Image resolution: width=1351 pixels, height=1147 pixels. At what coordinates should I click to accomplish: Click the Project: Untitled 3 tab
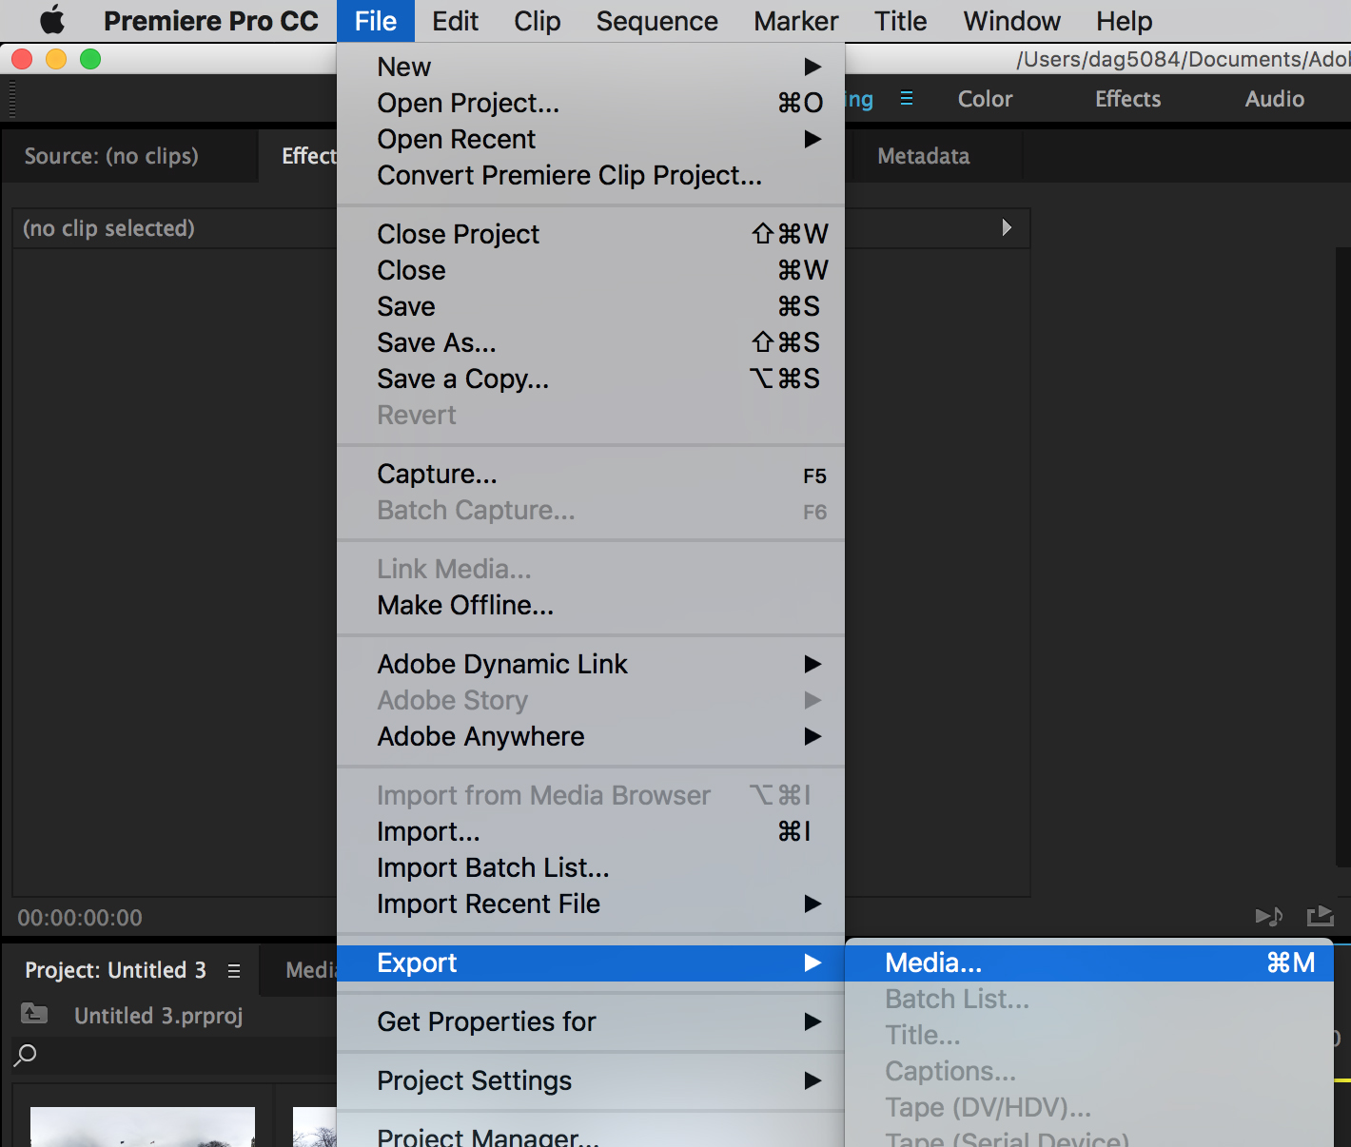point(115,970)
